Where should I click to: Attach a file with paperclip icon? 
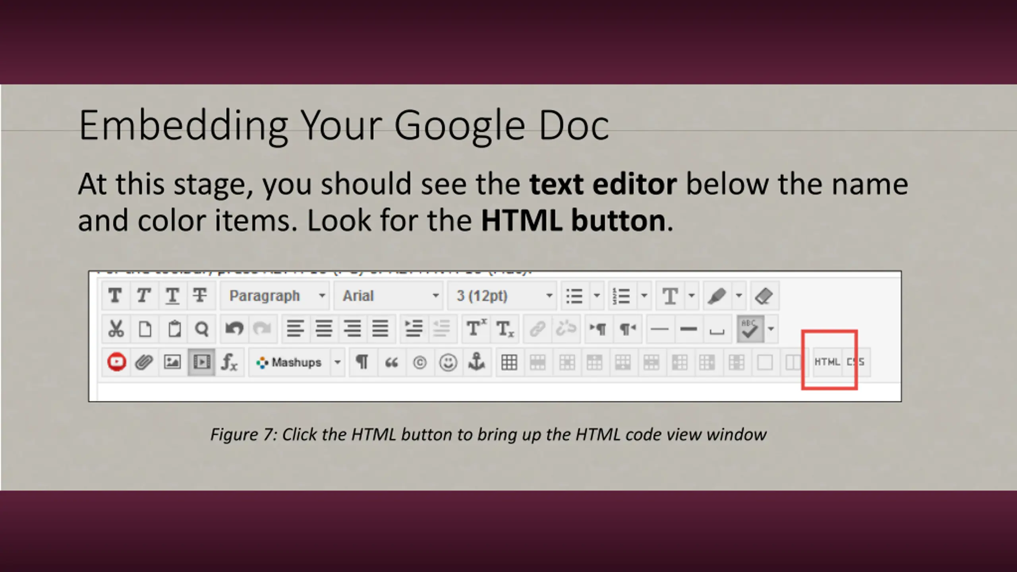[x=144, y=362]
